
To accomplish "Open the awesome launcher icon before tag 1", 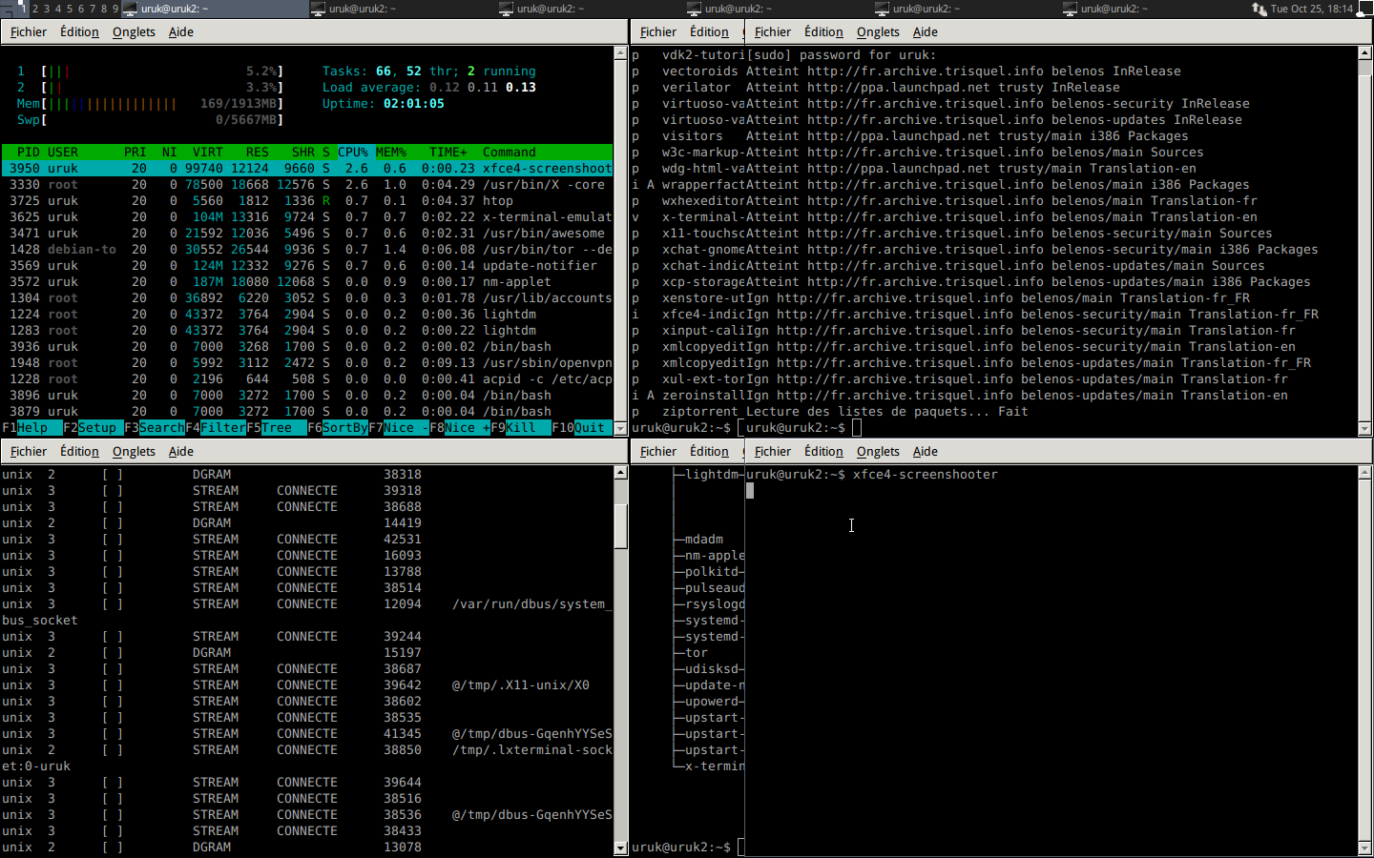I will pyautogui.click(x=10, y=8).
